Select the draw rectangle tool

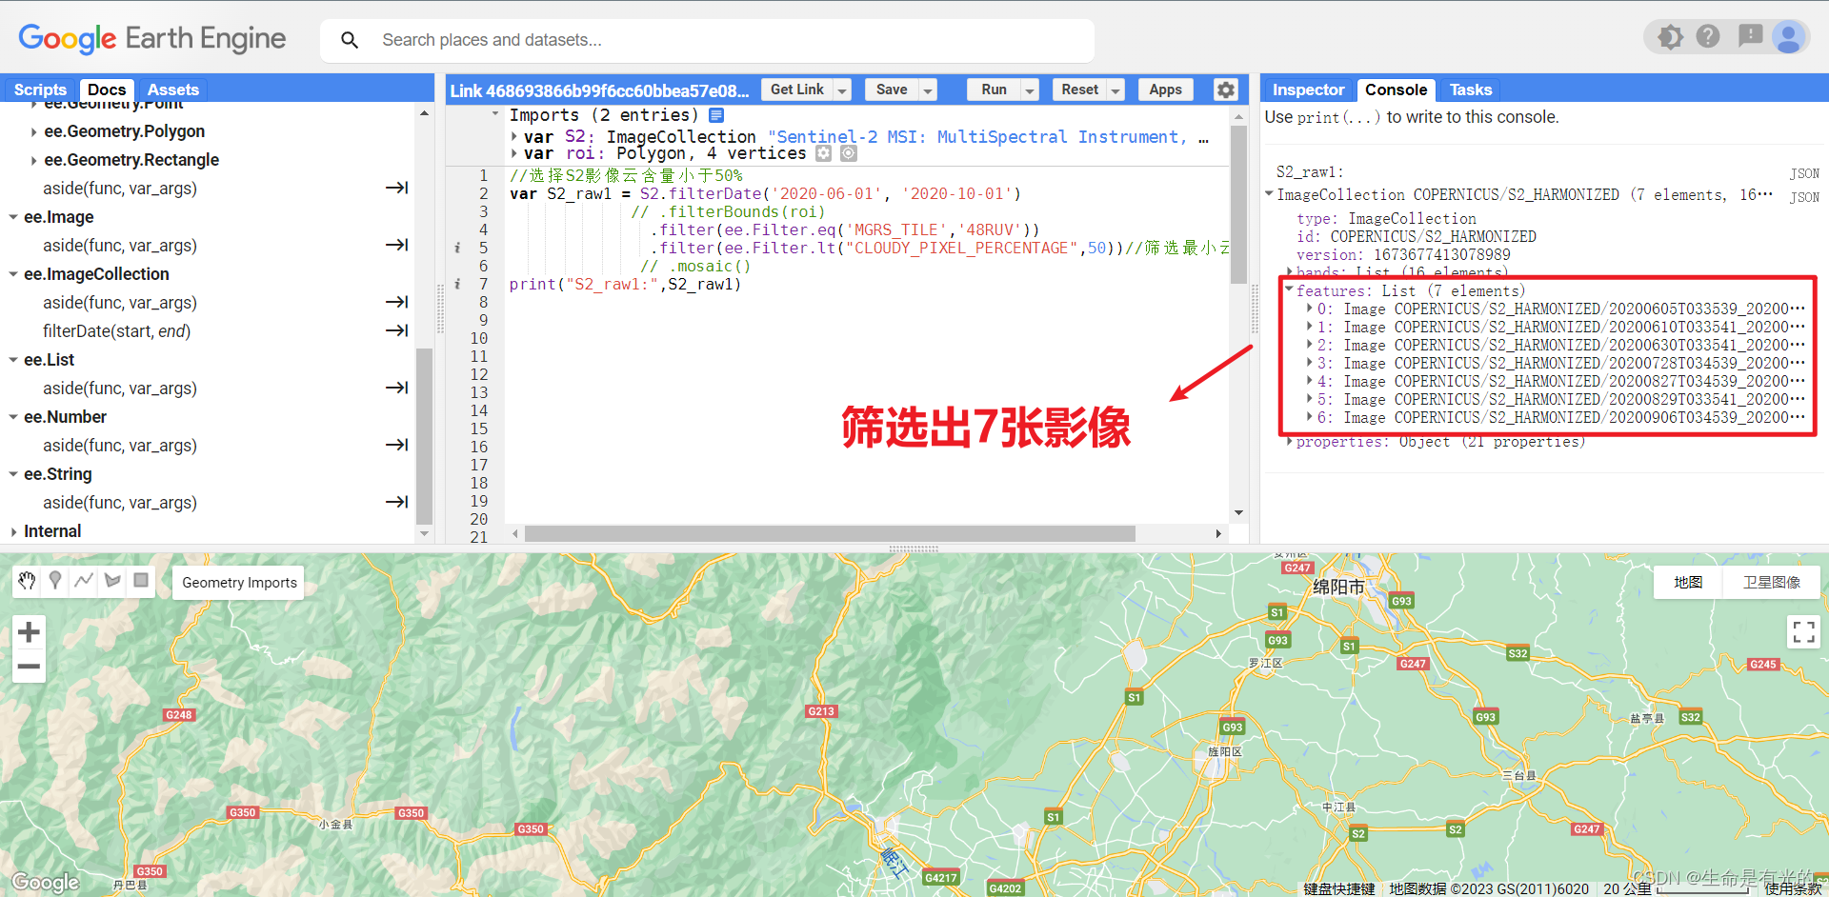coord(141,581)
